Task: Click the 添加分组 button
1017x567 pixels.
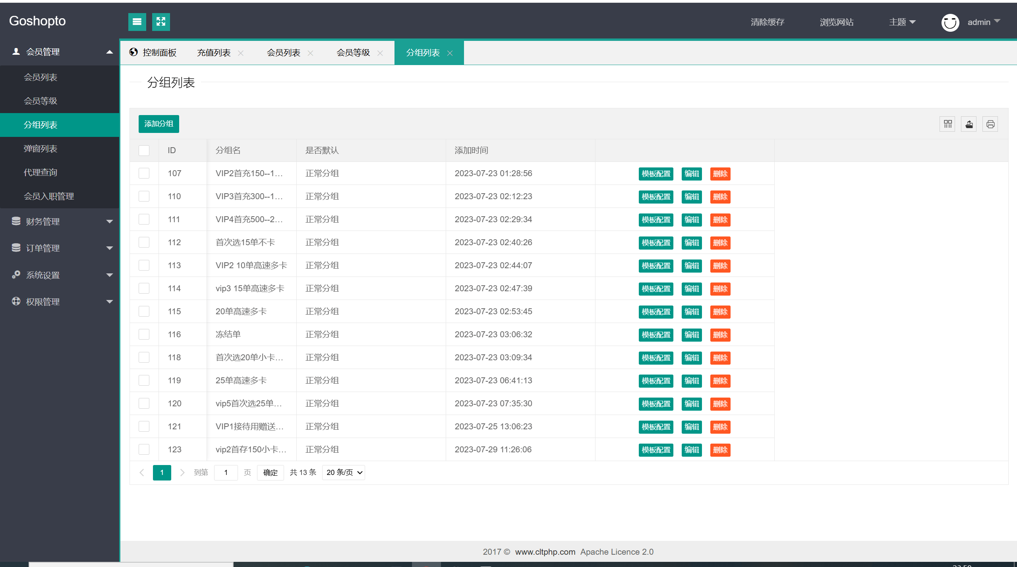Action: pos(159,124)
